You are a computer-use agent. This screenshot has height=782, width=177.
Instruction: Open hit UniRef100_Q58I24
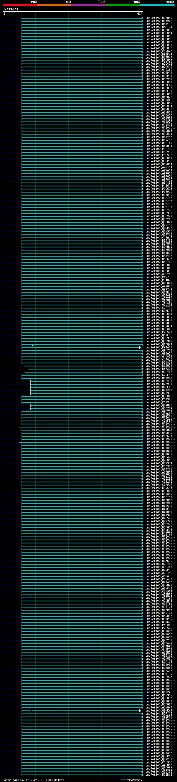[159, 27]
